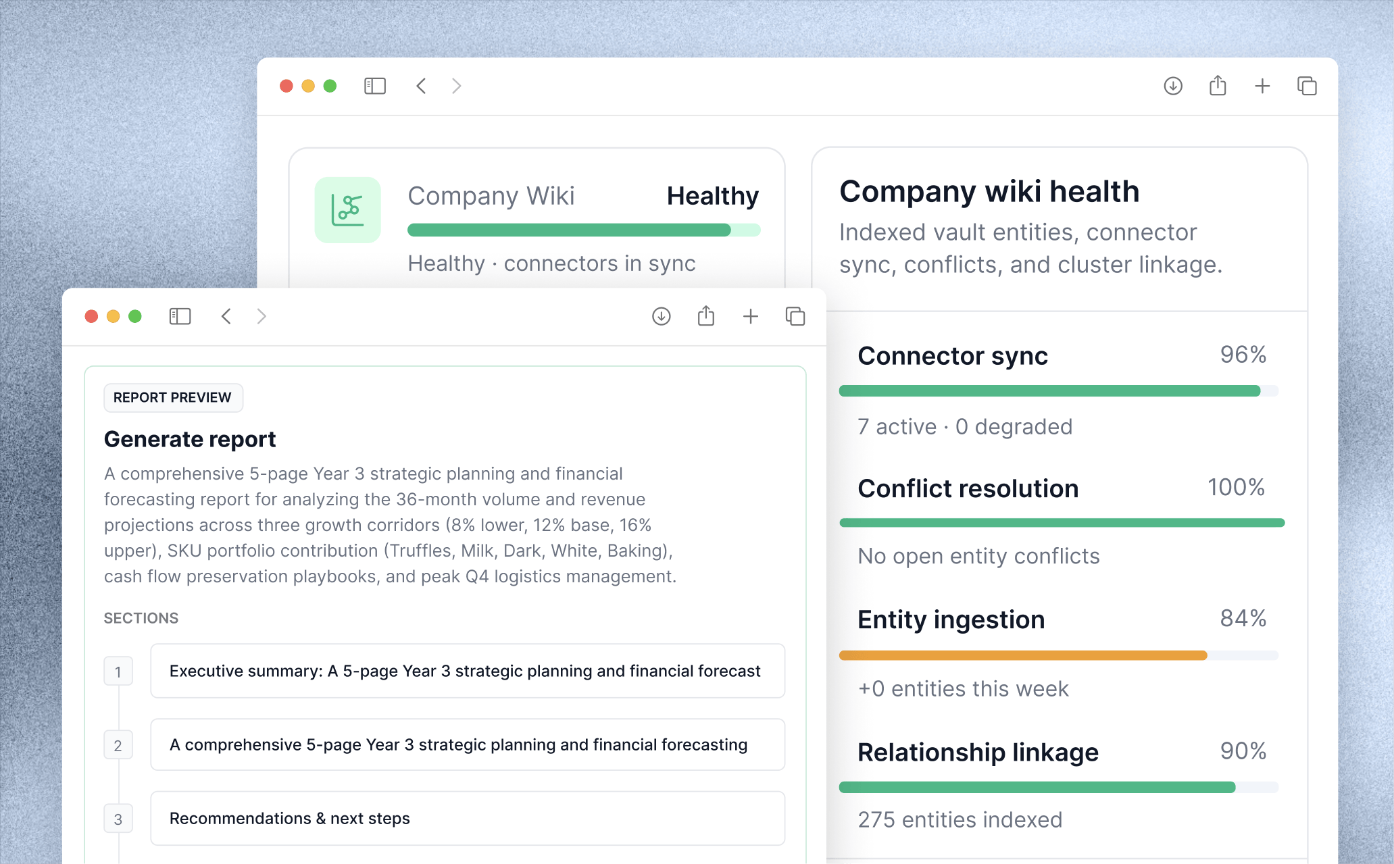Click section number 1 marker

click(118, 671)
